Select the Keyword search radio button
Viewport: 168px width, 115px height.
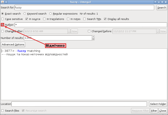[x=25, y=14]
